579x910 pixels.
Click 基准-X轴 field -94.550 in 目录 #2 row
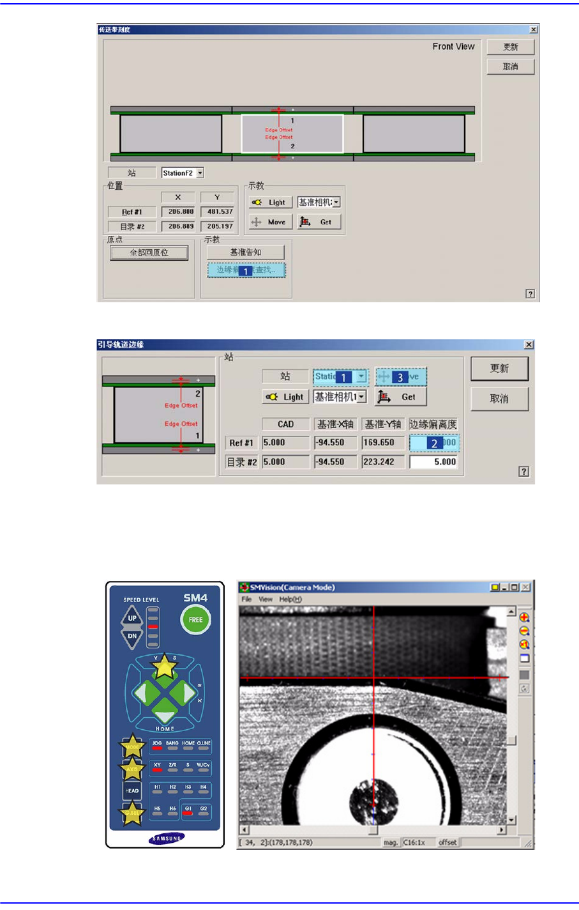[335, 462]
